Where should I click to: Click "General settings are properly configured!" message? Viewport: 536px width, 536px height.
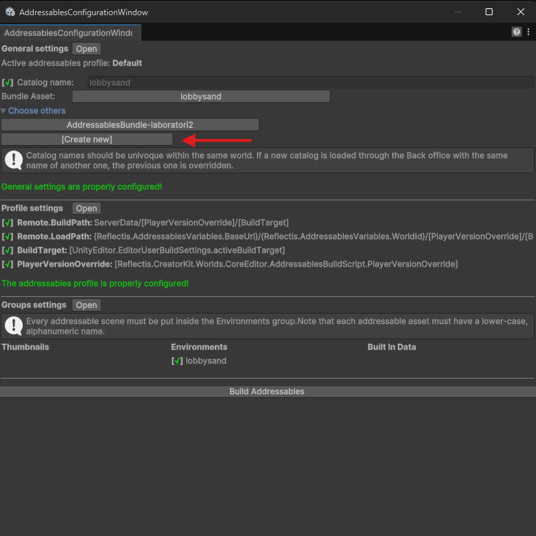coord(81,187)
